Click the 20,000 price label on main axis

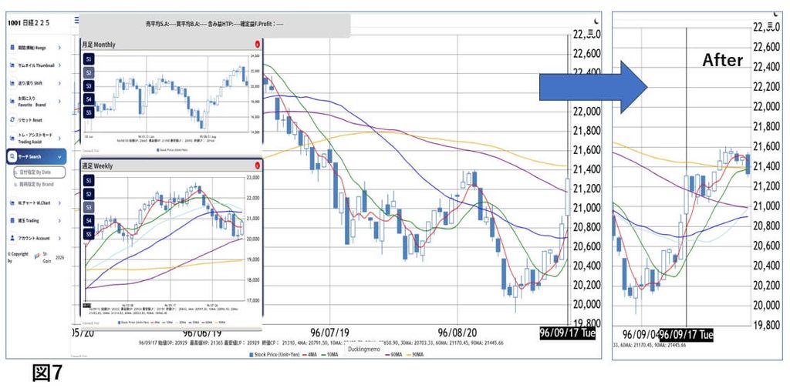tap(589, 304)
